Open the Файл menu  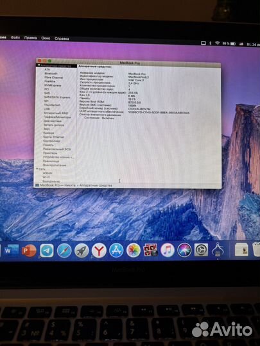15,38
